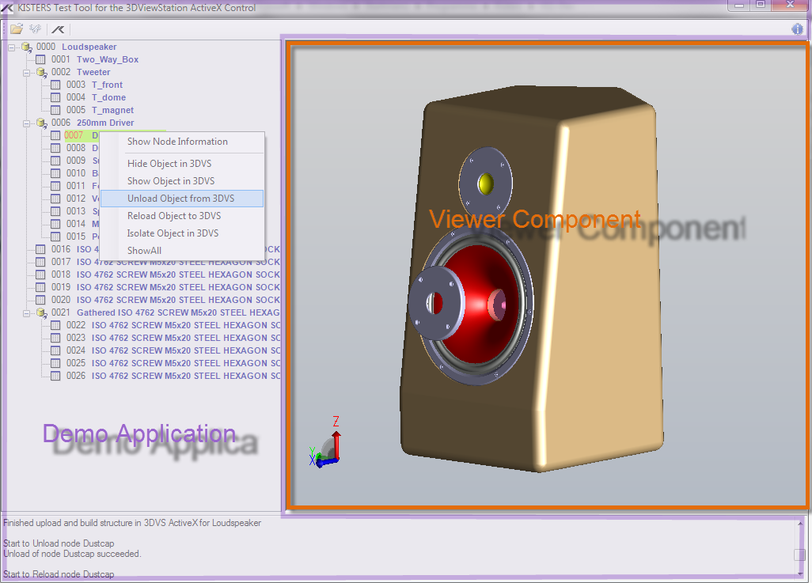This screenshot has width=812, height=583.
Task: Open file using the folder toolbar icon
Action: tap(17, 29)
